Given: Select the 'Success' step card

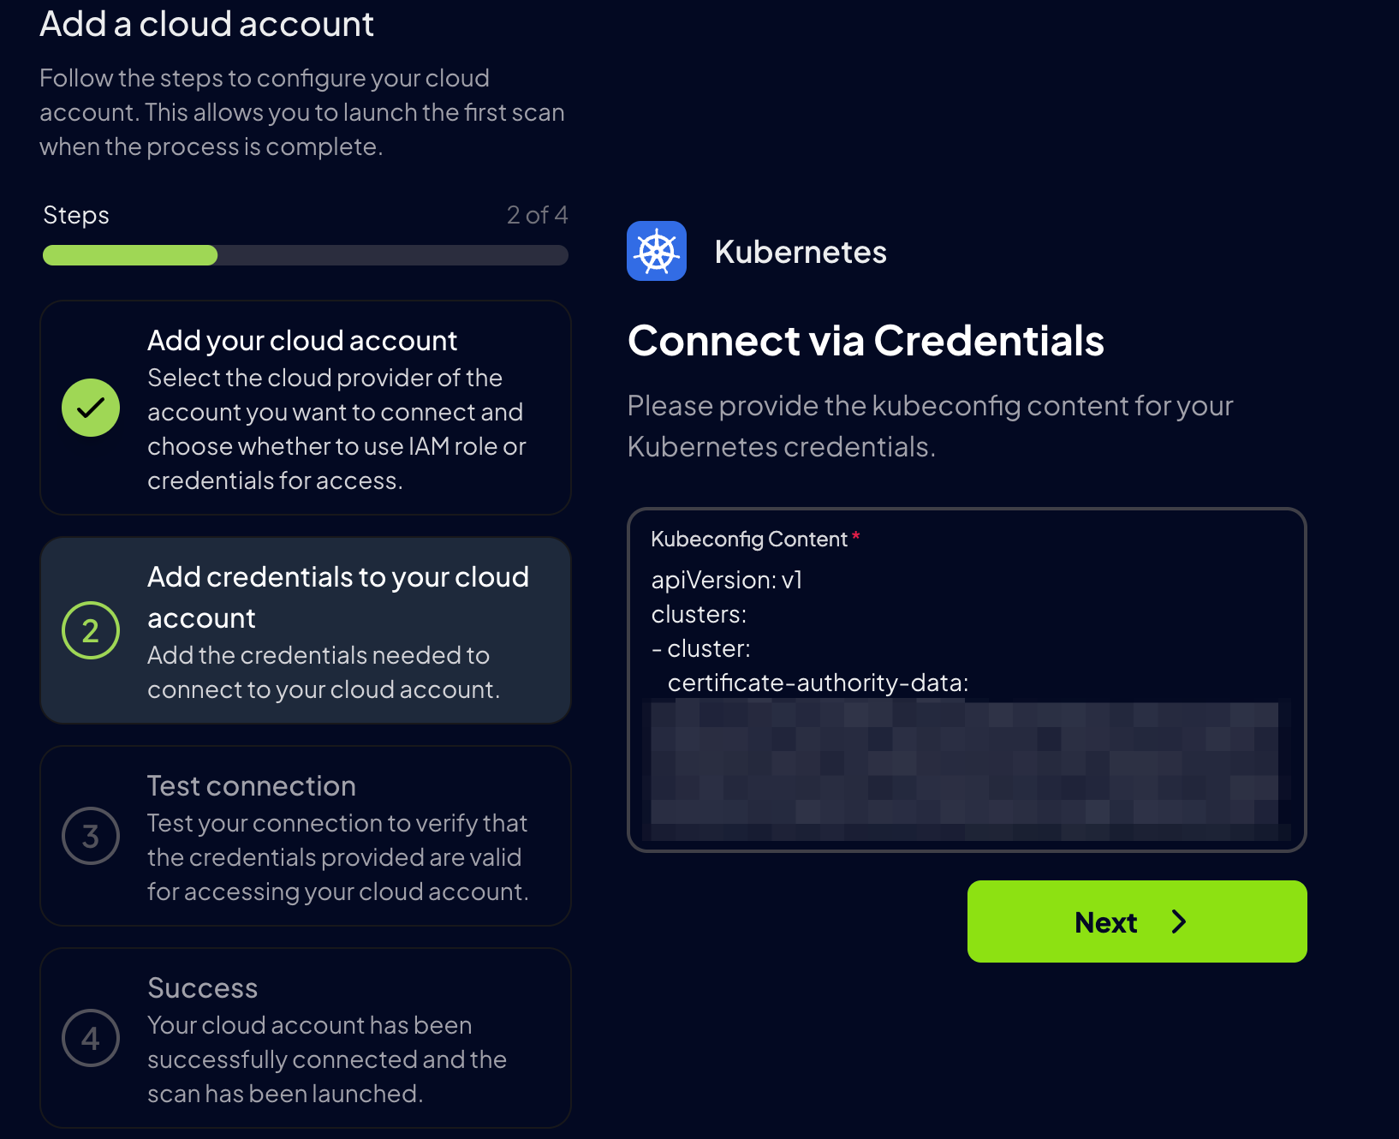Looking at the screenshot, I should (x=305, y=1039).
